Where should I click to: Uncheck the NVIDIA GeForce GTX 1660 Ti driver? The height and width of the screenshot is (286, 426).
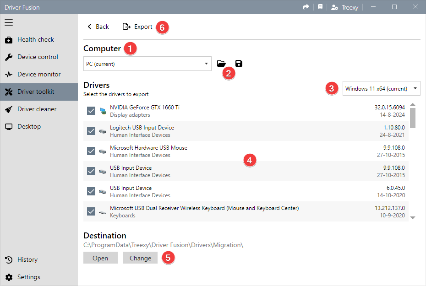[x=91, y=111]
